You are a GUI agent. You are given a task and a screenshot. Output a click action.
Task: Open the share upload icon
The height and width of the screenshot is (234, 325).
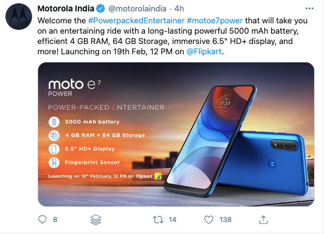(263, 219)
